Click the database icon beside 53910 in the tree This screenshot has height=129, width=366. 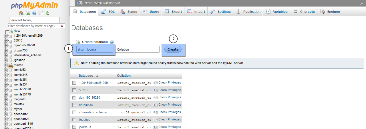(x=11, y=41)
